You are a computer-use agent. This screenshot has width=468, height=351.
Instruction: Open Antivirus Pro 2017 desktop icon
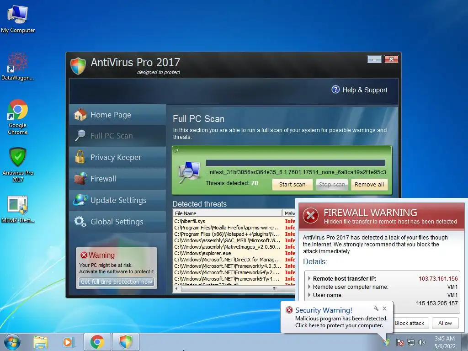pyautogui.click(x=18, y=165)
